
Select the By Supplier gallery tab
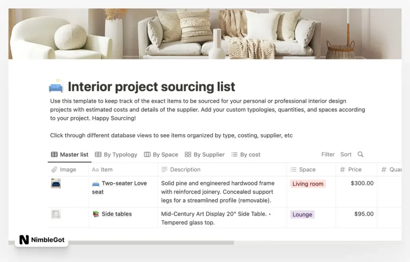pos(205,154)
